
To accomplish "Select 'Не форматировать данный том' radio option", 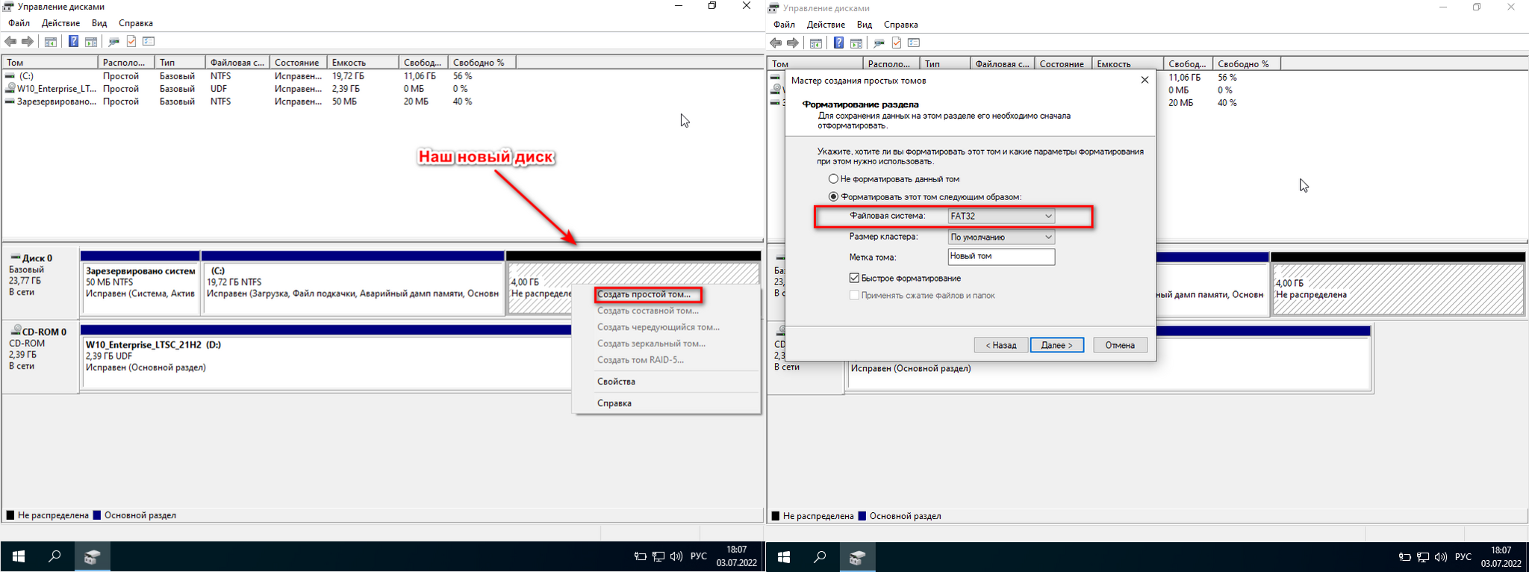I will [x=833, y=179].
